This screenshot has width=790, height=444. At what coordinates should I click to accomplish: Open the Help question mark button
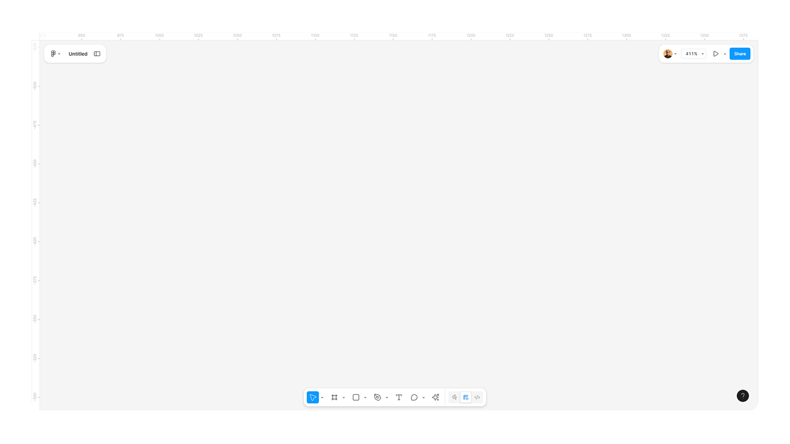743,396
